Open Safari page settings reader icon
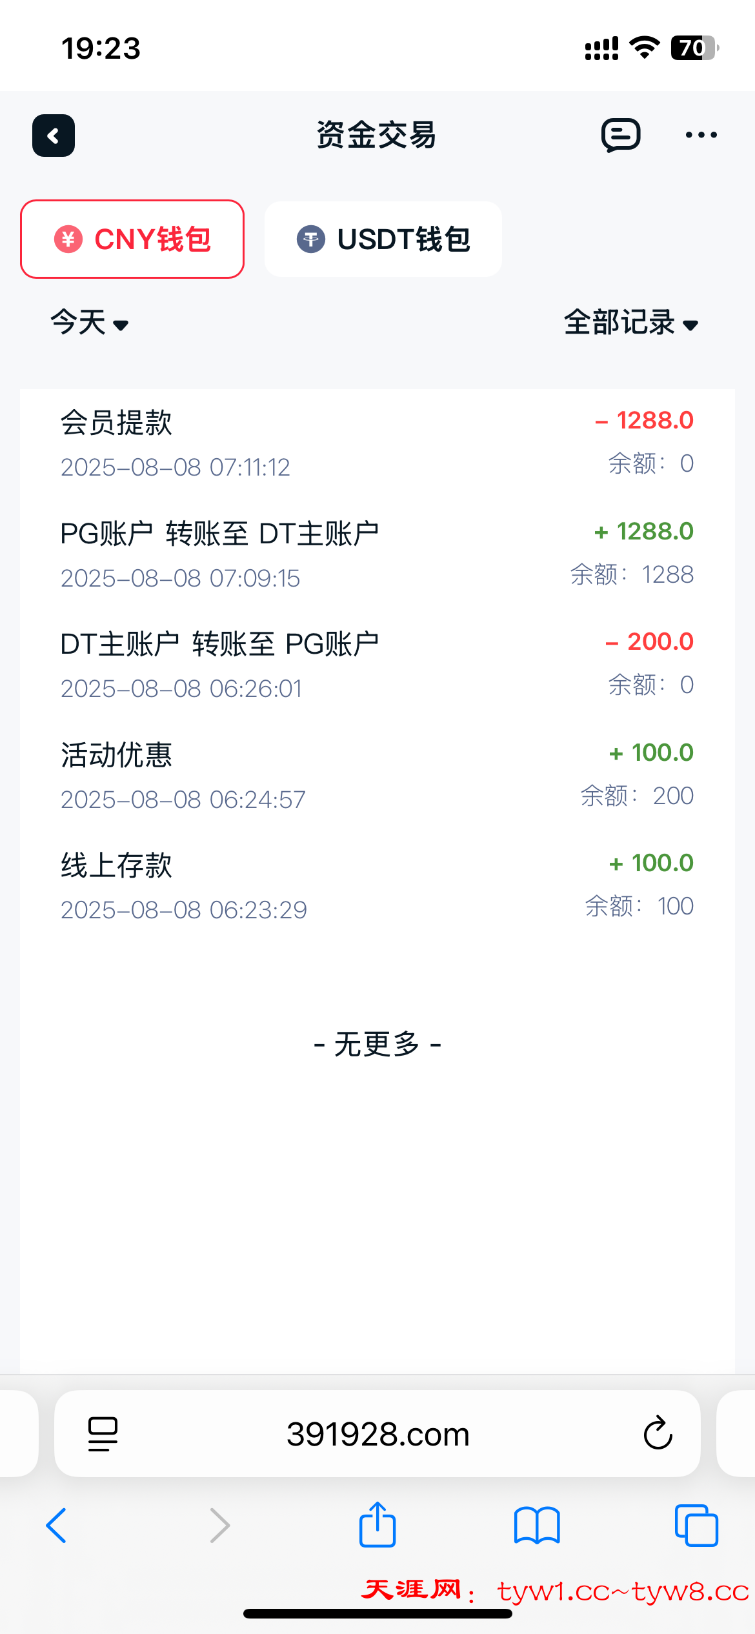 [x=103, y=1433]
